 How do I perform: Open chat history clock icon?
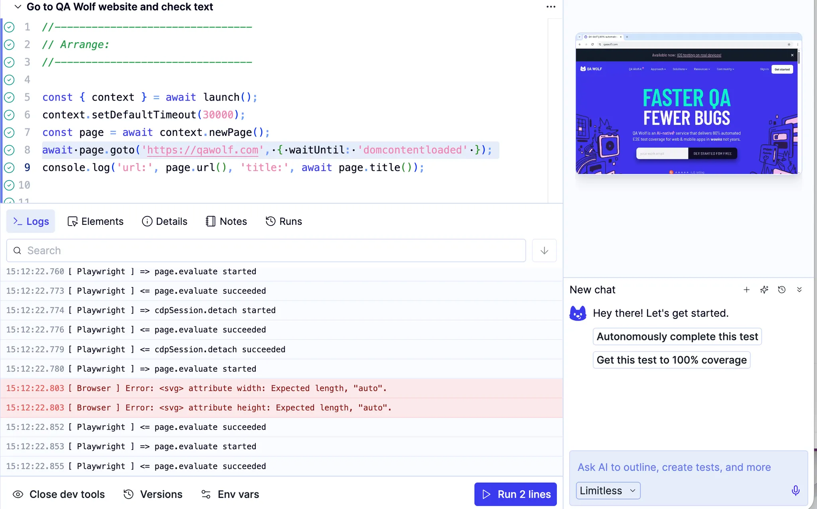click(x=781, y=290)
